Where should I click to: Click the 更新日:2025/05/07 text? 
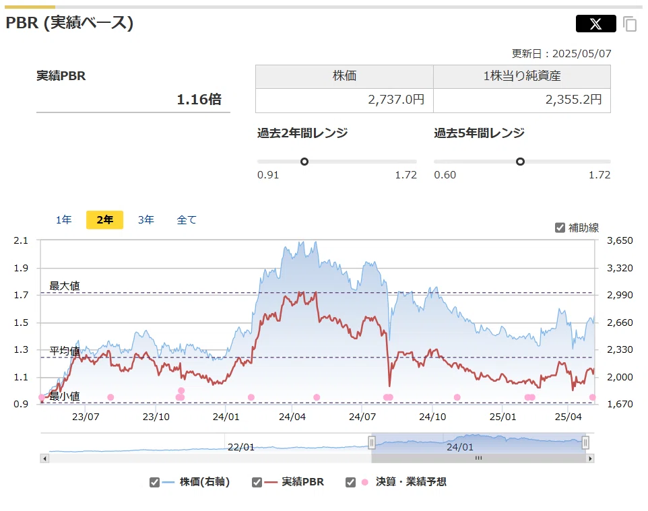[x=561, y=54]
